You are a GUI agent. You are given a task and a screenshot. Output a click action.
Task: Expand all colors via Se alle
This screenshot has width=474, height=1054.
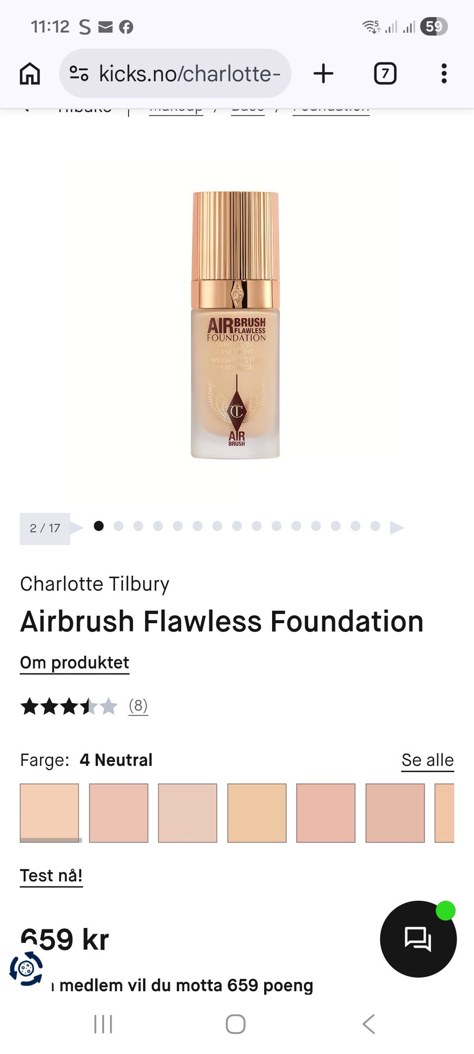point(428,760)
